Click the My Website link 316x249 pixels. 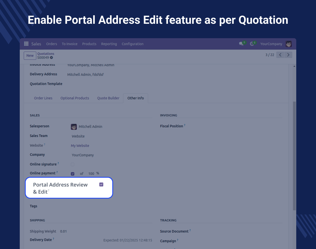[80, 146]
